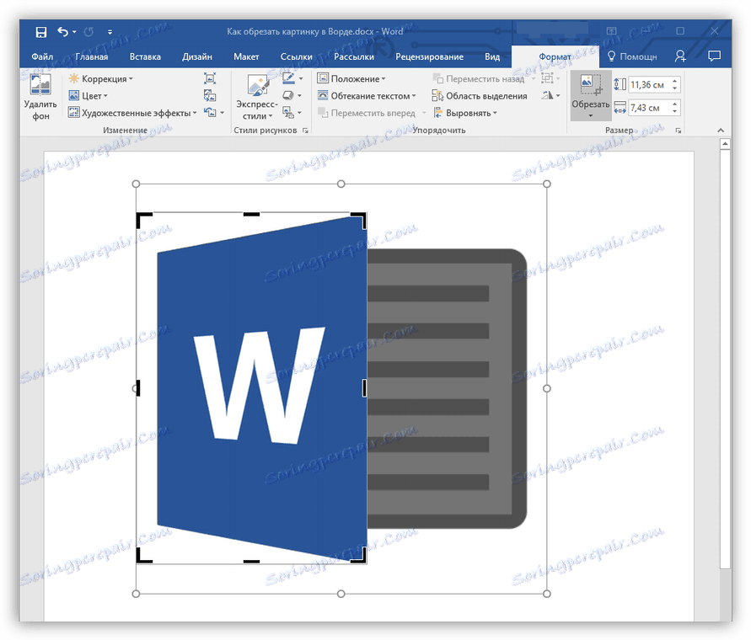Expand the Коррекция dropdown
751x640 pixels.
pos(101,78)
